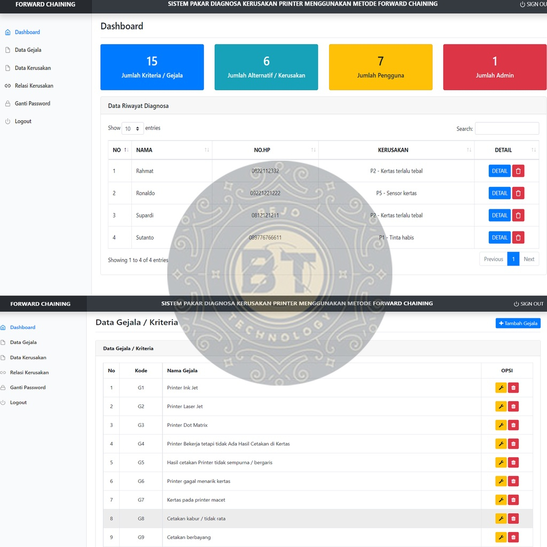547x547 pixels.
Task: Remove symptom G9 Cetakan berbayang
Action: (x=513, y=537)
